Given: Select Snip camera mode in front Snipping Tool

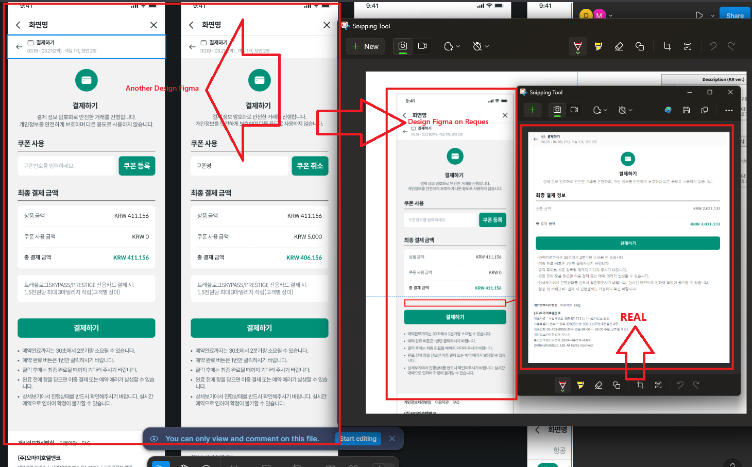Looking at the screenshot, I should 557,110.
